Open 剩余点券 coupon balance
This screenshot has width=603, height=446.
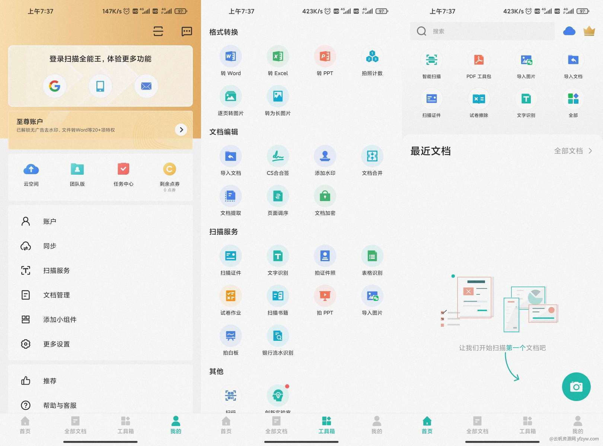tap(170, 177)
